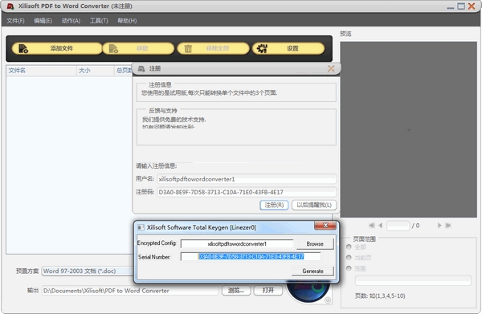The width and height of the screenshot is (482, 314).
Task: Click the File Name (文件名) column header
Action: point(41,71)
